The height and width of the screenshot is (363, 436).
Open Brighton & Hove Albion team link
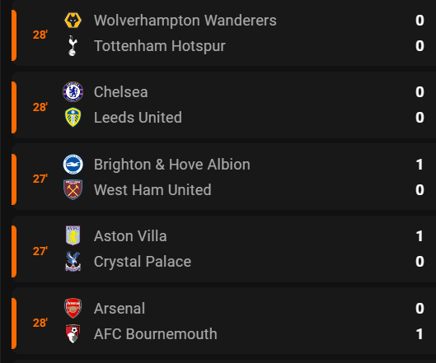click(172, 165)
